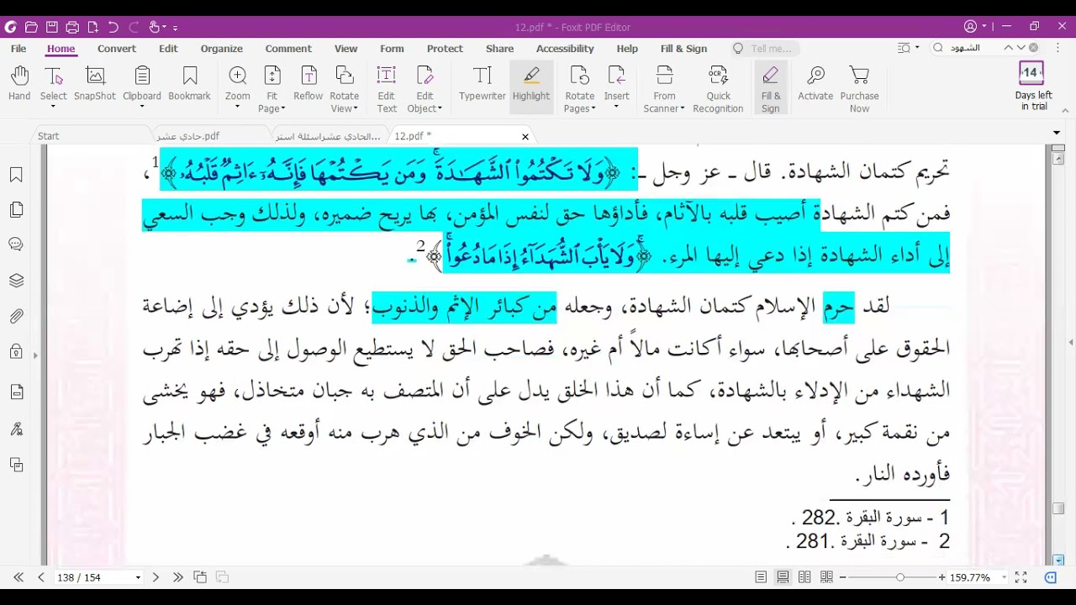Go to the next page arrow
This screenshot has height=605, width=1076.
[x=156, y=577]
